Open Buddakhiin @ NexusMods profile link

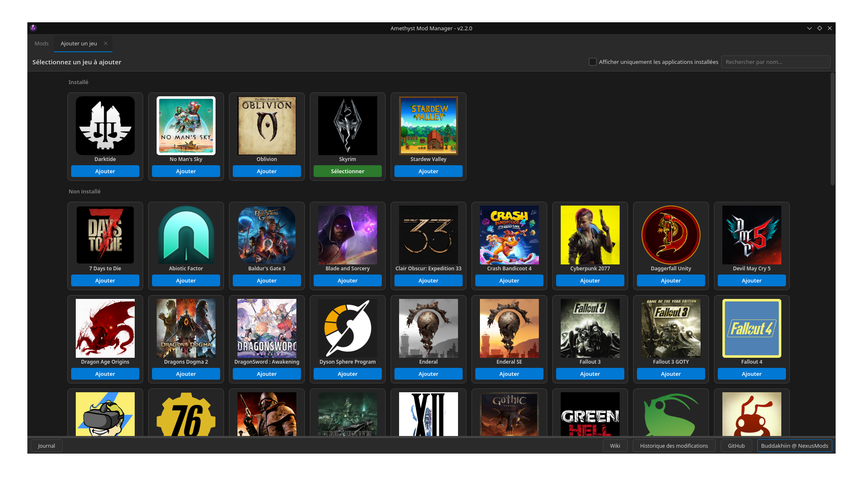click(794, 446)
